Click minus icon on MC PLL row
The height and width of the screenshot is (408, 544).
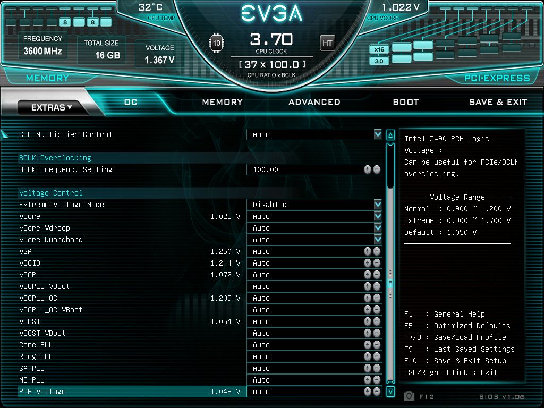point(377,380)
